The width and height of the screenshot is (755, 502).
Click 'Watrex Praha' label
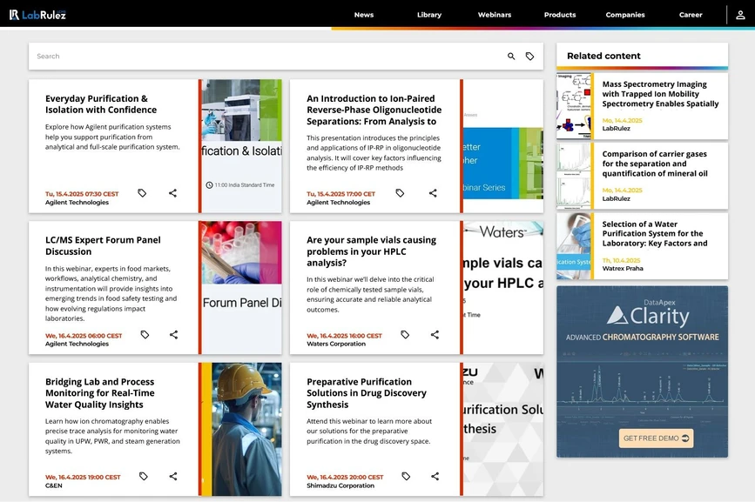[x=623, y=268]
